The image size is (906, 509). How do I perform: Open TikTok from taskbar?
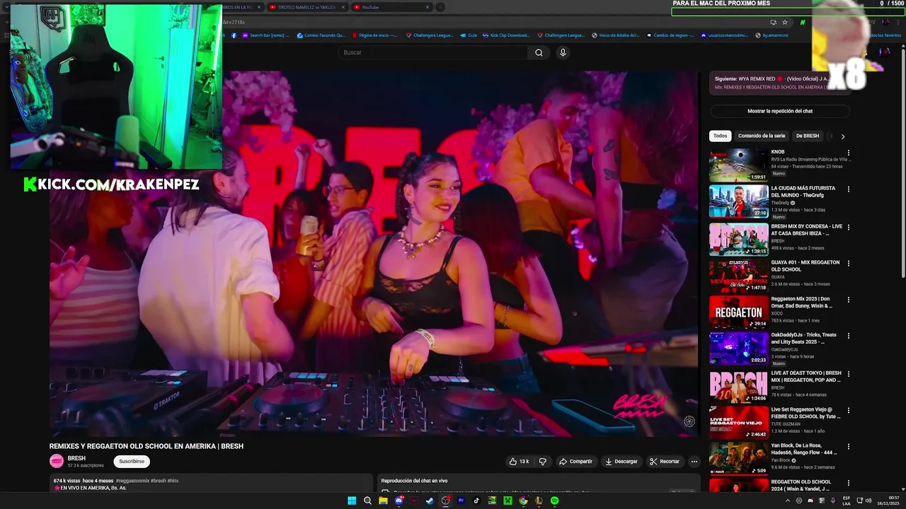476,501
